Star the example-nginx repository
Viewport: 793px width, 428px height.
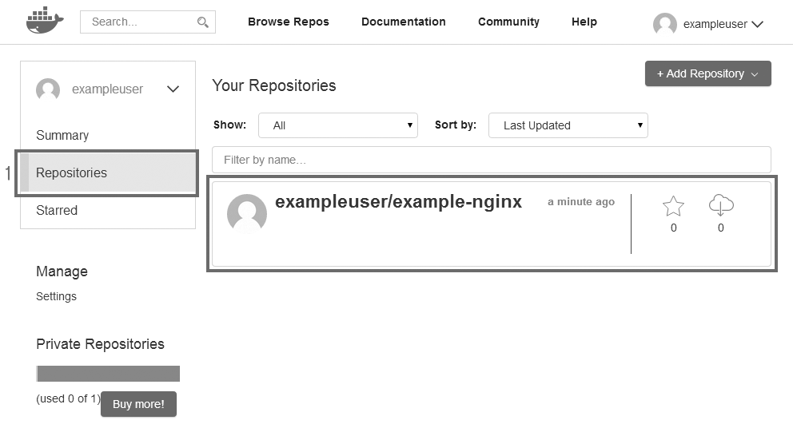point(673,207)
